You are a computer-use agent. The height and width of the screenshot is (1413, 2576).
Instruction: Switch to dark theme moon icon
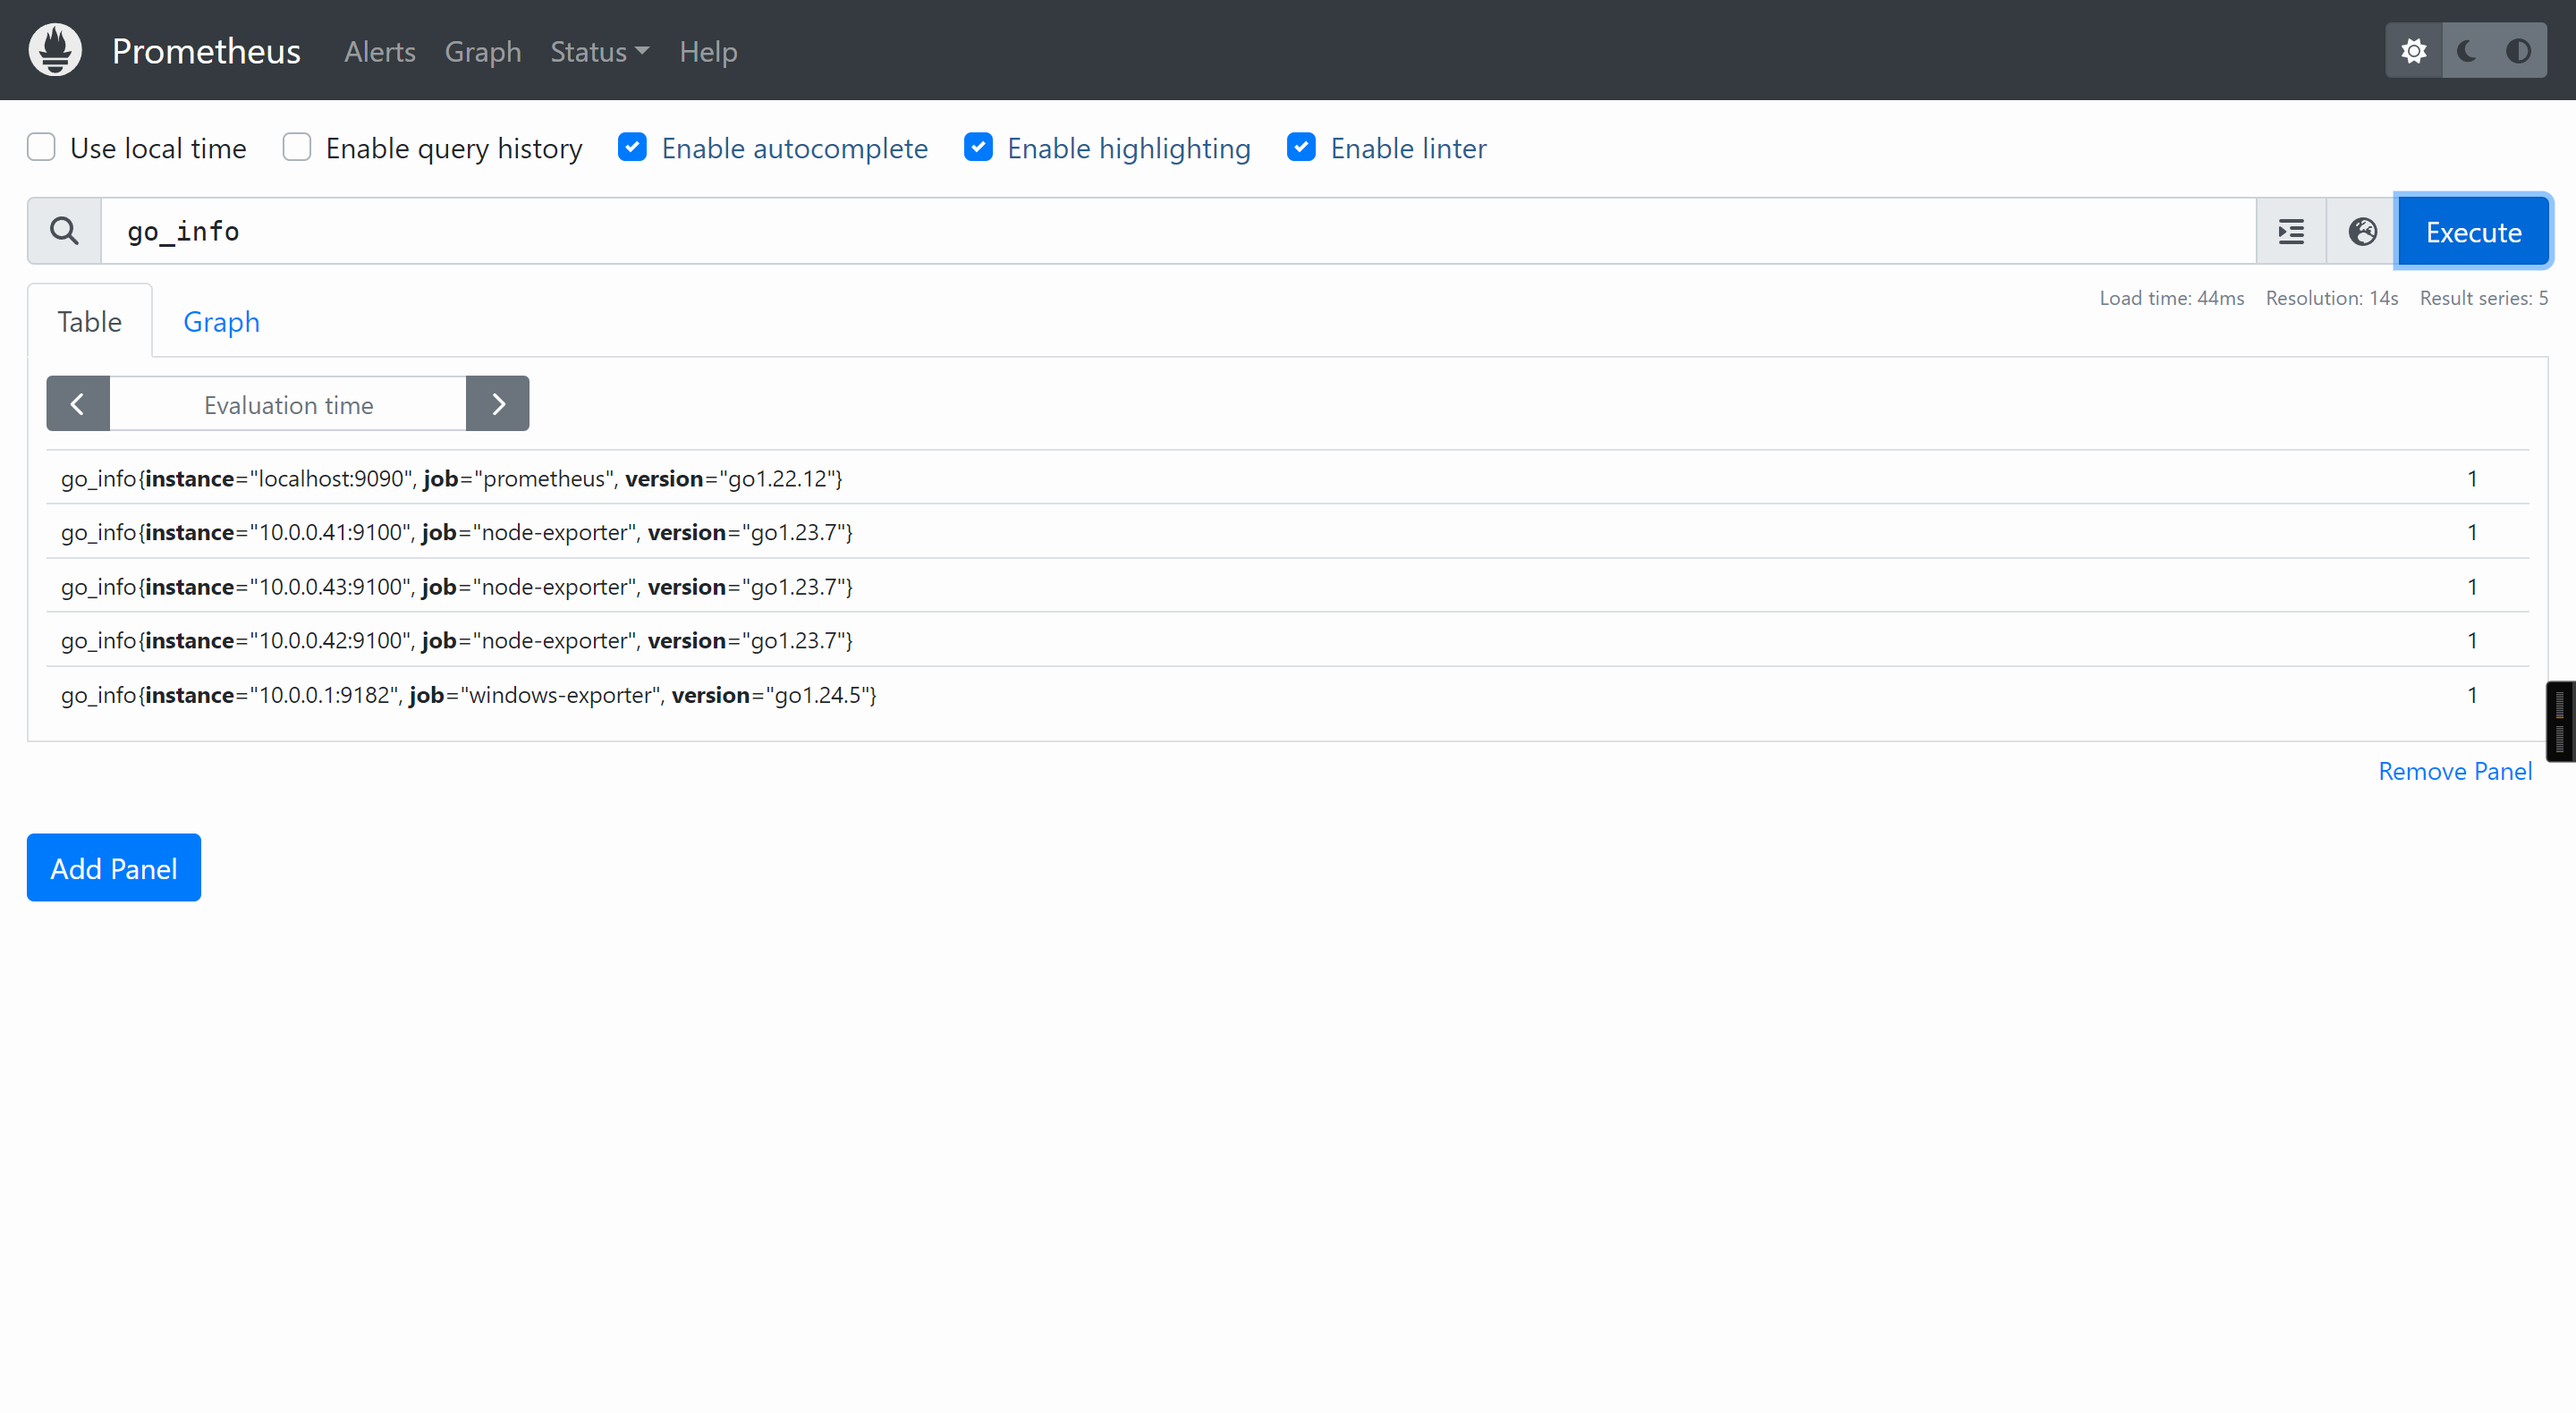tap(2467, 50)
